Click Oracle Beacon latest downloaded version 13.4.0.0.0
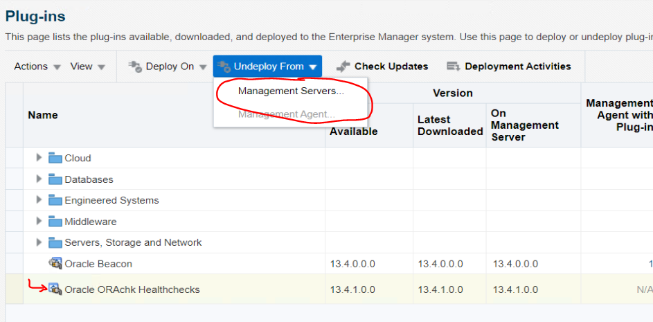 (x=440, y=264)
